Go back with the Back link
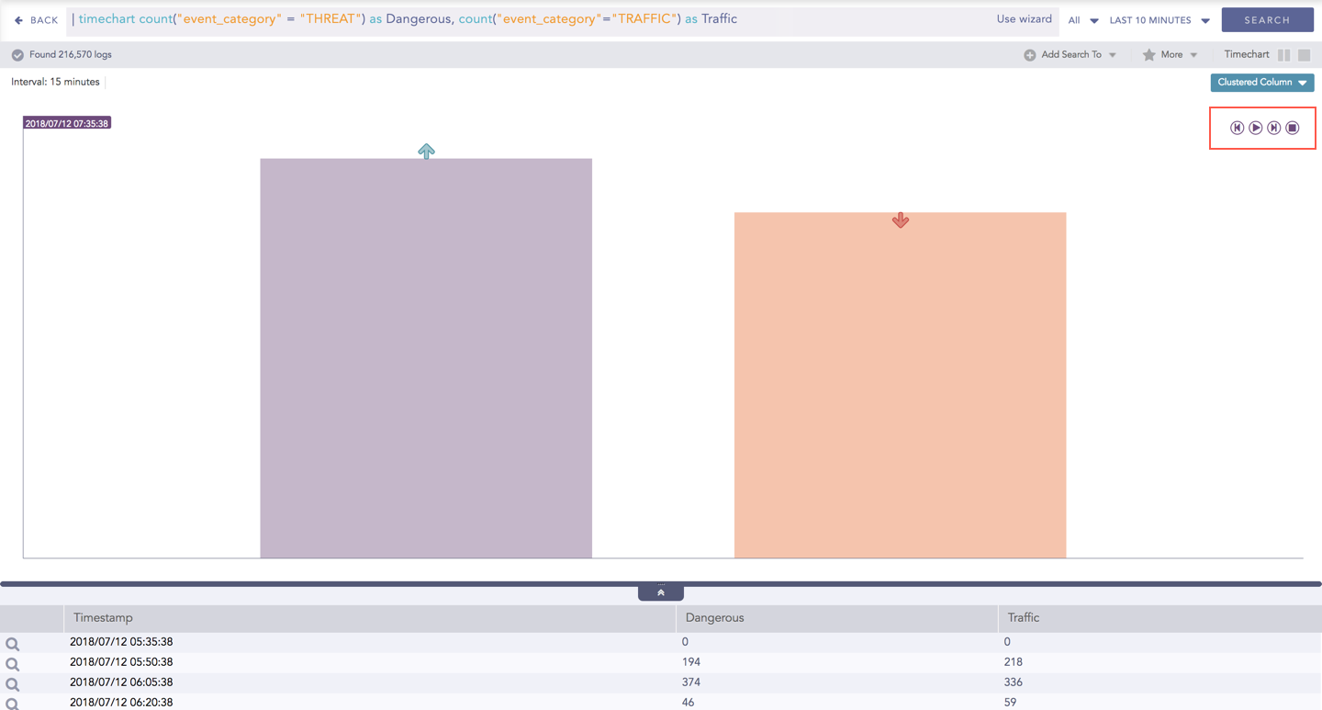This screenshot has height=710, width=1322. click(36, 20)
